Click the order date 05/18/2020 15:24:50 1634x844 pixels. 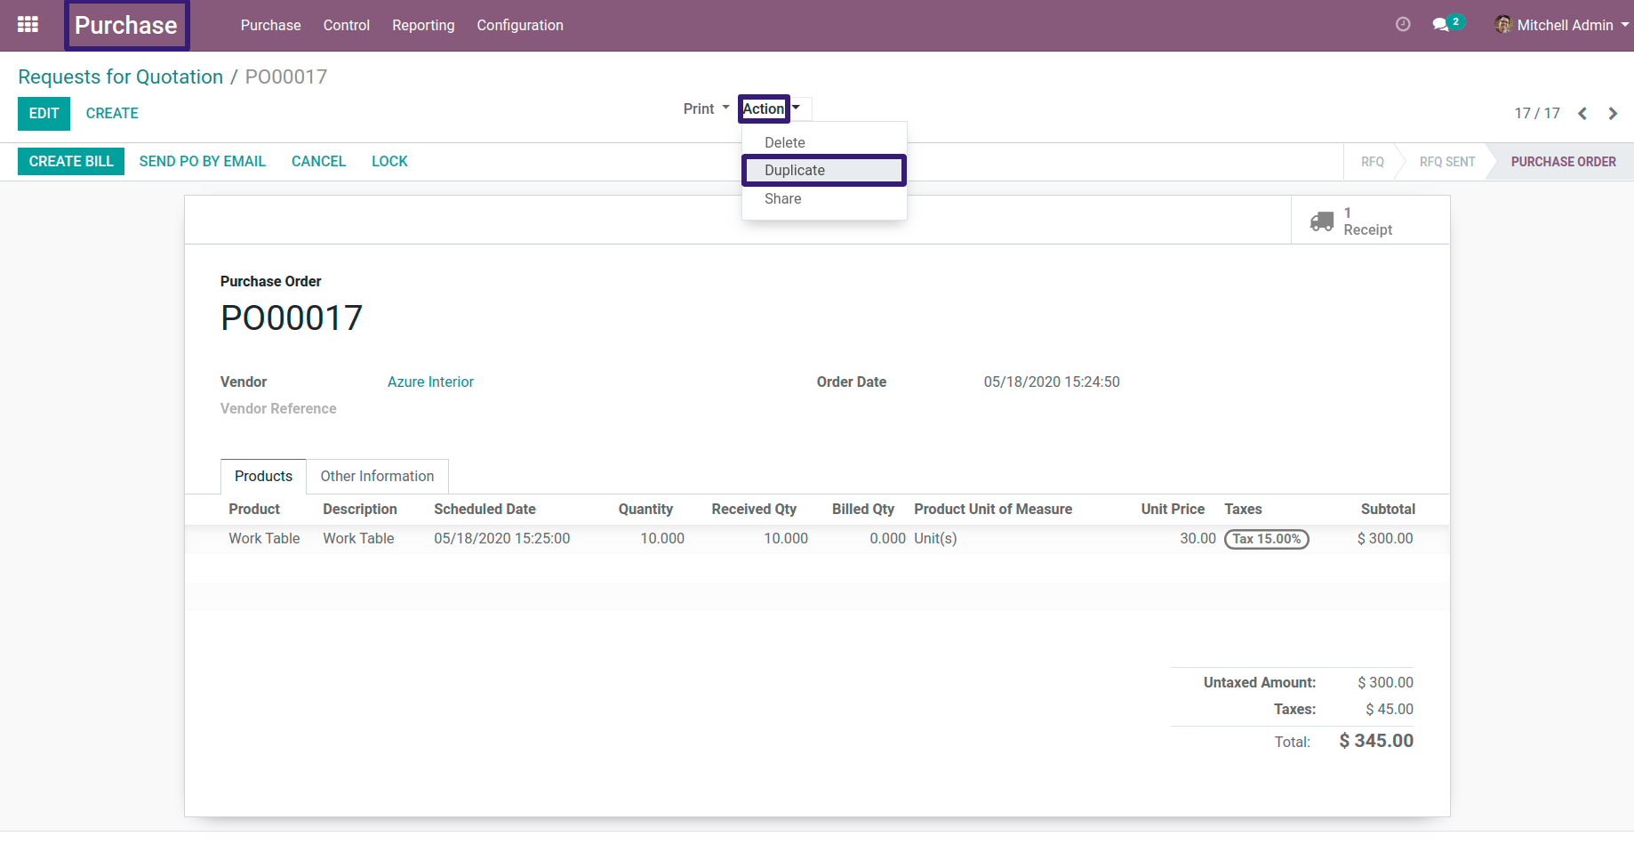(x=1052, y=382)
